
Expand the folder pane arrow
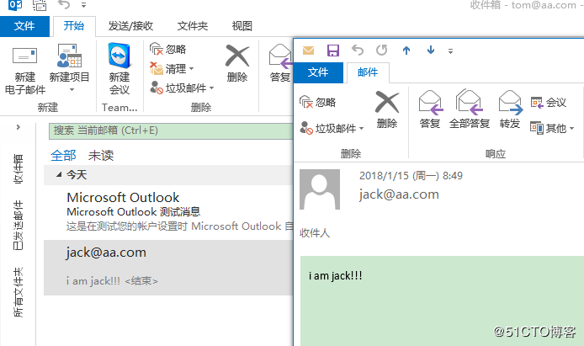click(x=17, y=128)
